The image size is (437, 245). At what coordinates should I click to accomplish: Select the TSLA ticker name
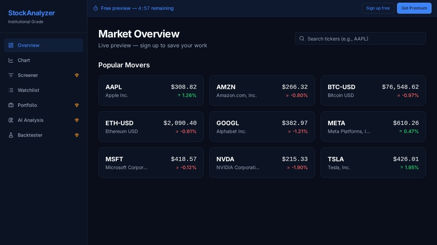point(336,159)
